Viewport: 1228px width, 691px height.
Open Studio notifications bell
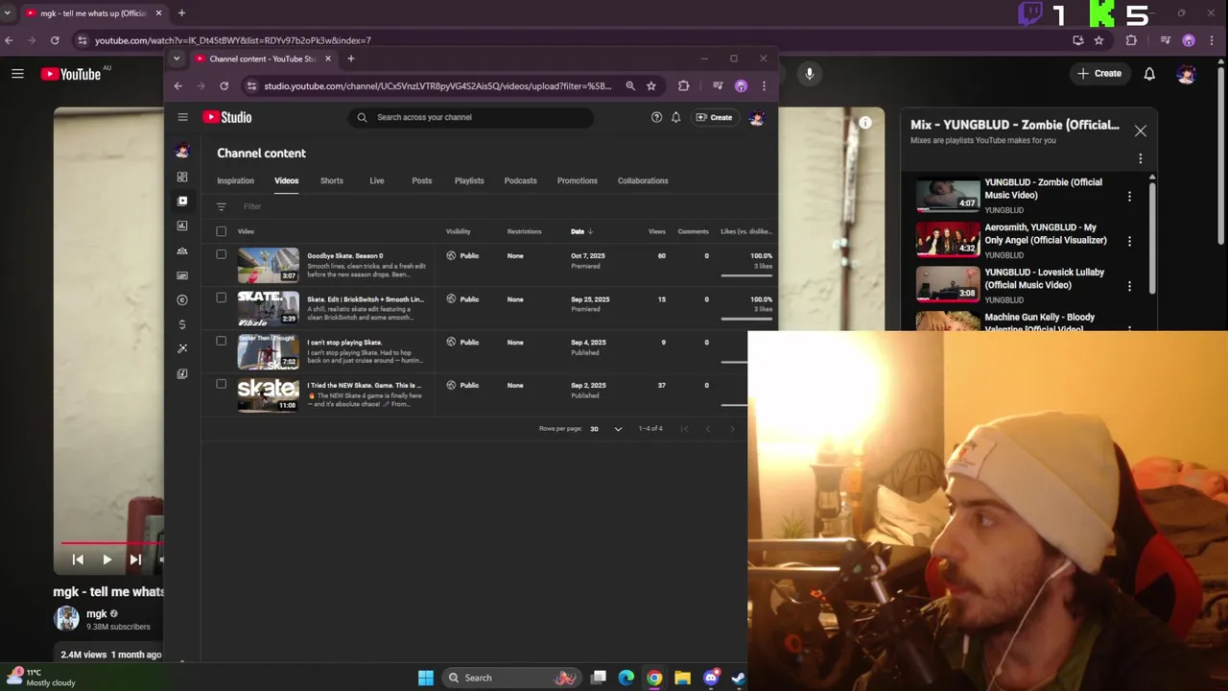pos(675,117)
